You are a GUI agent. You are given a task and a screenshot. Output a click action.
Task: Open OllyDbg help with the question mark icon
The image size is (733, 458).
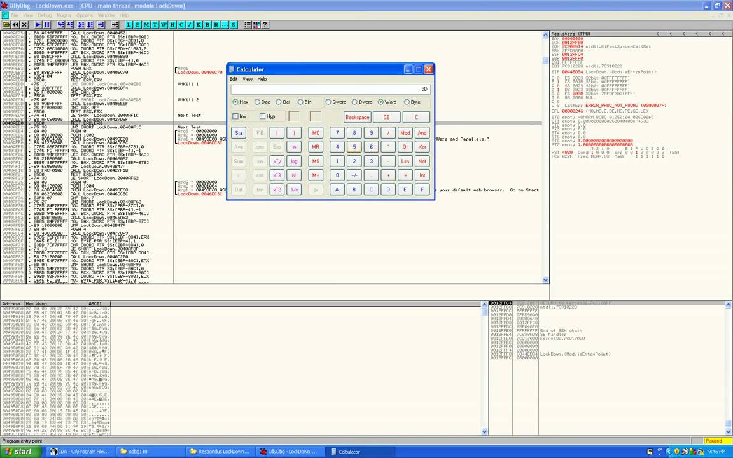pos(265,25)
